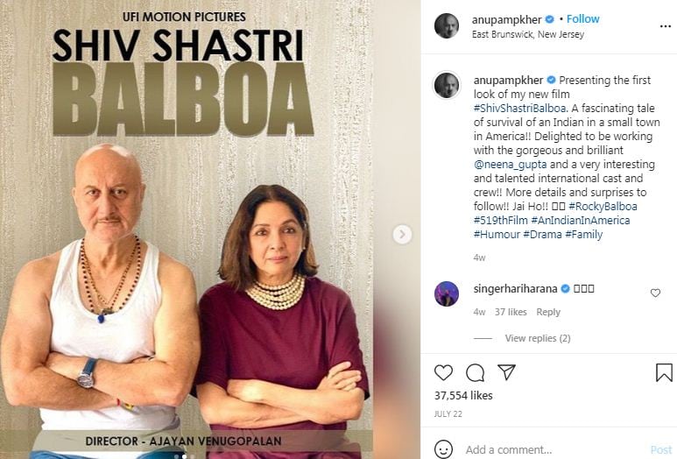Open the three-dot more options menu
The image size is (677, 459).
666,26
